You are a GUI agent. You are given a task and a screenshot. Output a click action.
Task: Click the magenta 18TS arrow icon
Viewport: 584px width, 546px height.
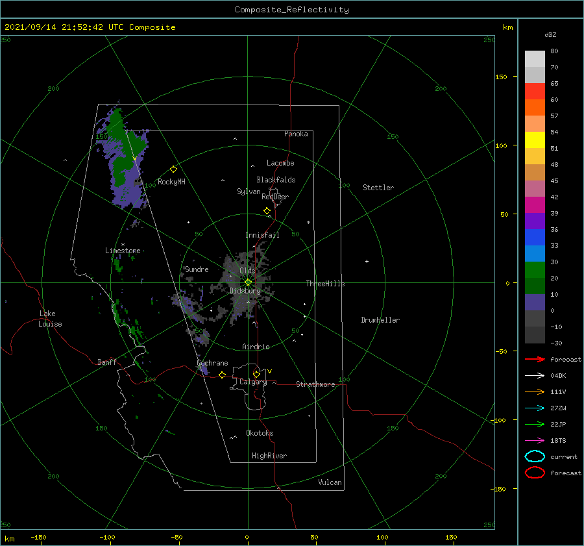(x=535, y=441)
